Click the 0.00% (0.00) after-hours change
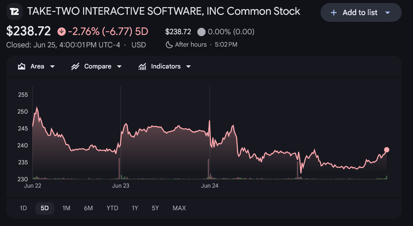The width and height of the screenshot is (413, 226). coord(231,32)
